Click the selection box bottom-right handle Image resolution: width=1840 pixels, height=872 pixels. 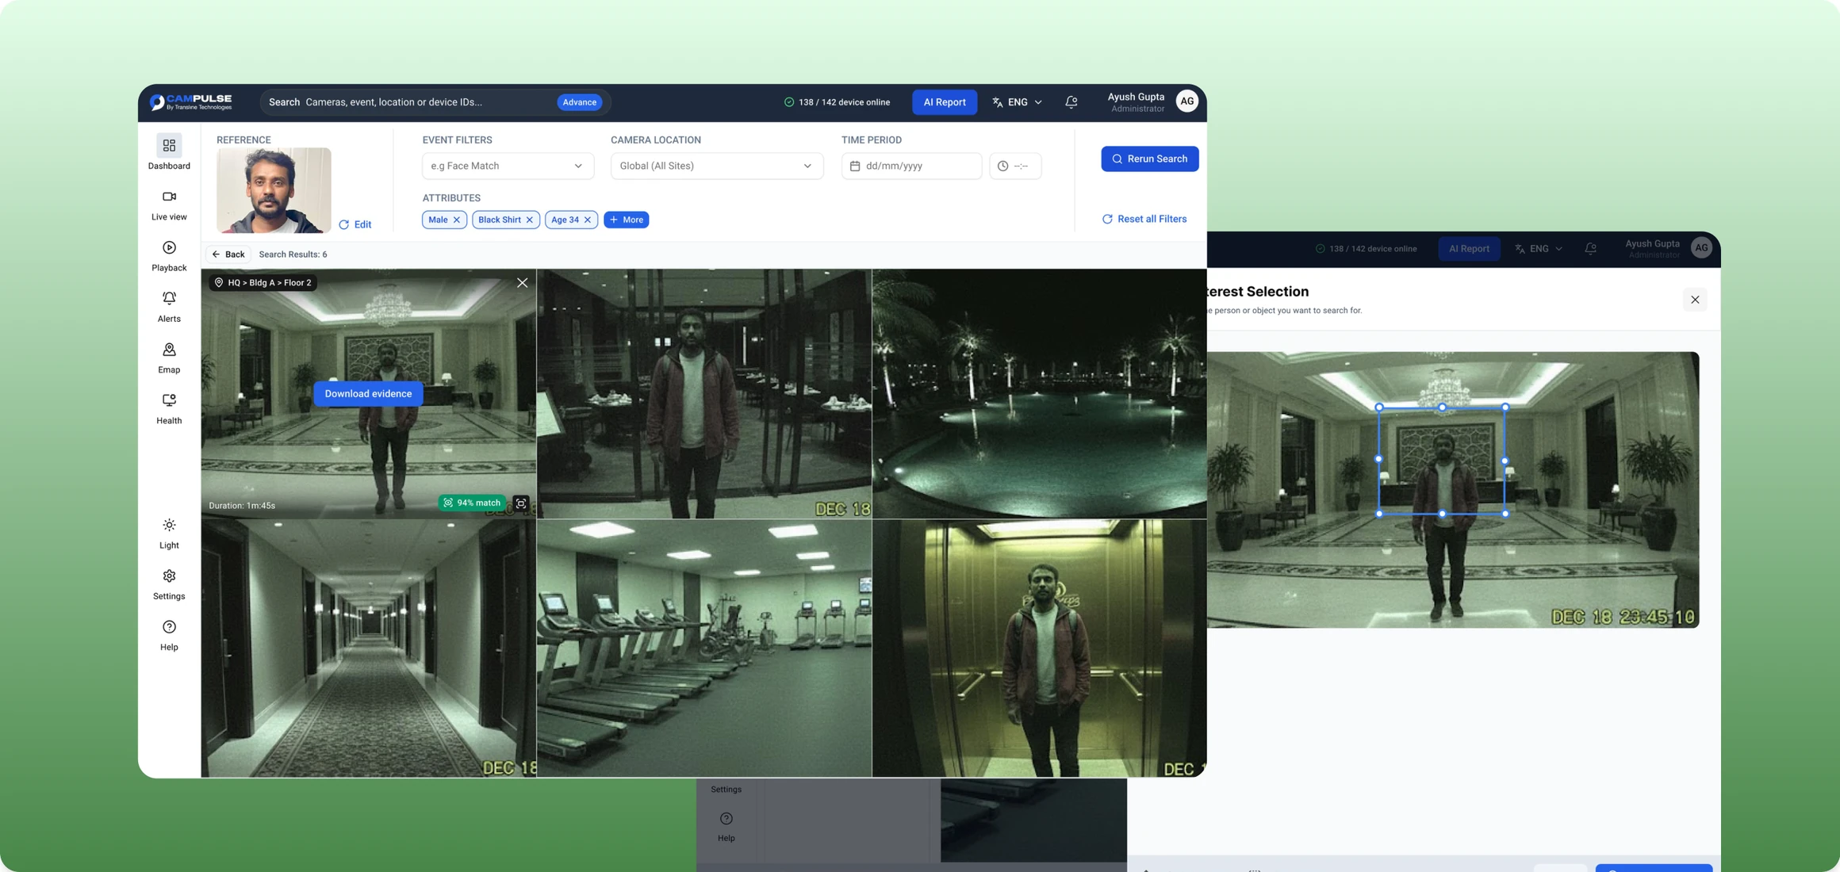pos(1505,514)
